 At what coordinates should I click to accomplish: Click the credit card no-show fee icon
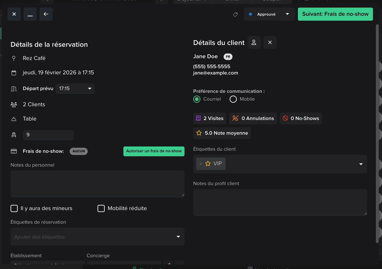tap(14, 151)
